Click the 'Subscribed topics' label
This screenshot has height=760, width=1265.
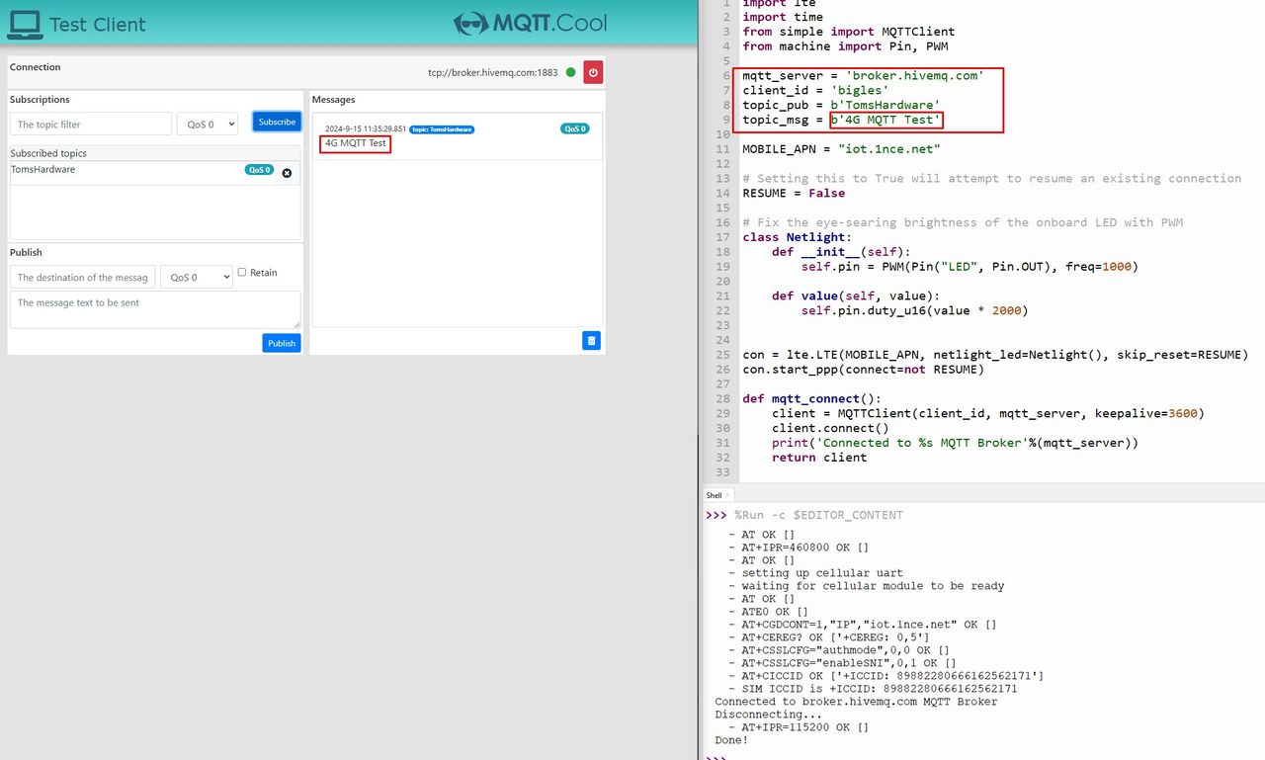click(48, 153)
